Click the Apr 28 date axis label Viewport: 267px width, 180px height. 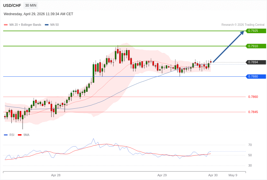pos(56,175)
